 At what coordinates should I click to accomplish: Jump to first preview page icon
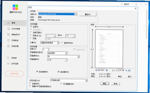113,70
